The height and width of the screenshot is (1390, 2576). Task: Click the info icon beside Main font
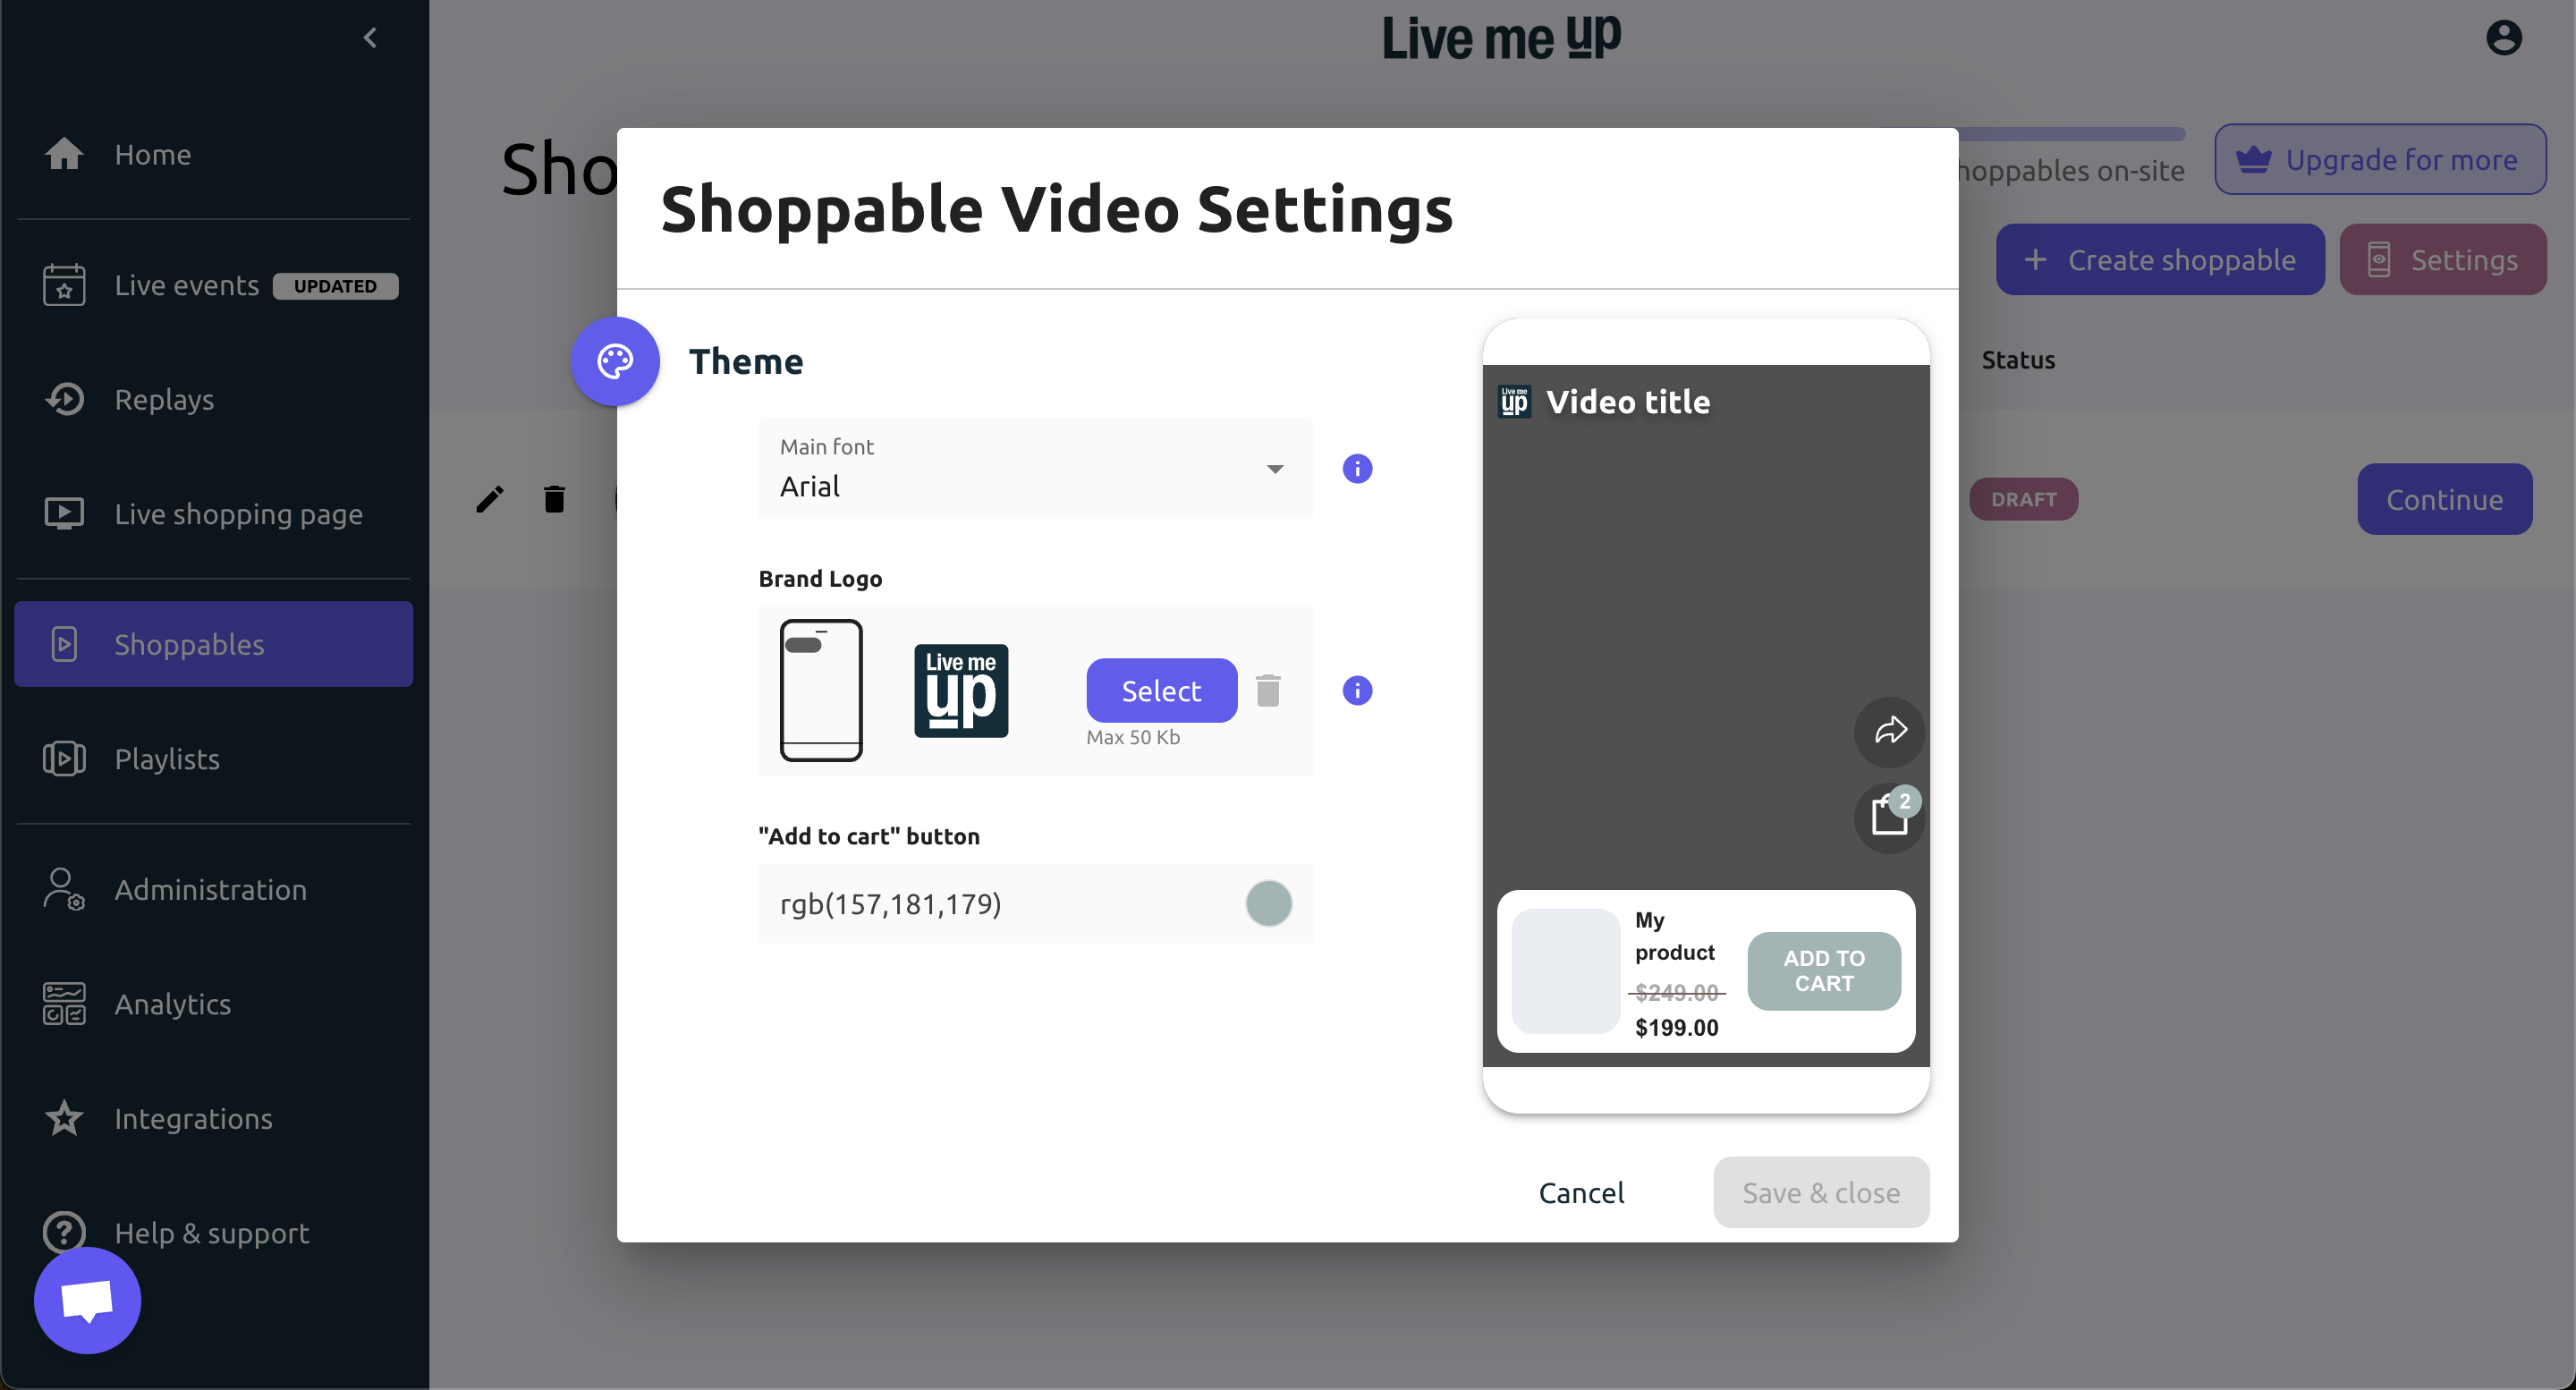point(1357,468)
